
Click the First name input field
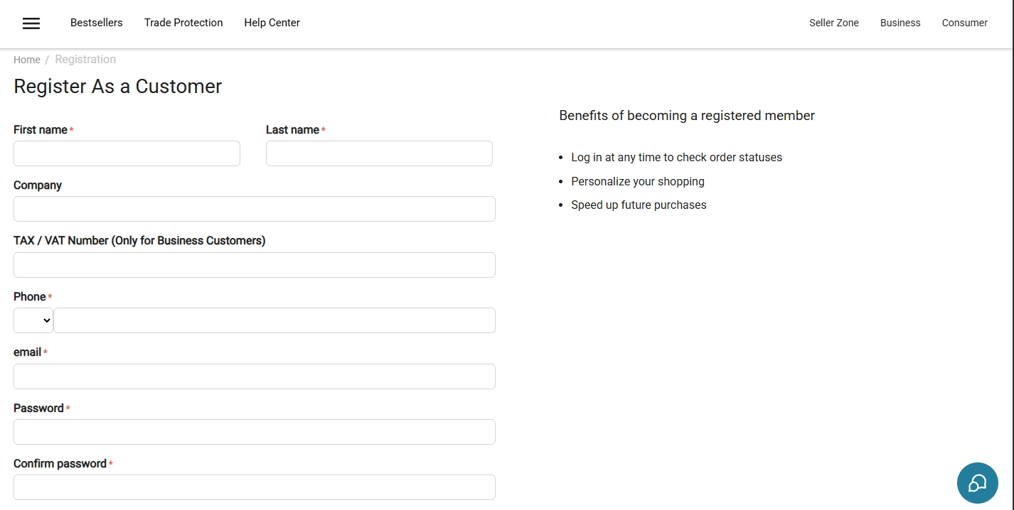127,153
